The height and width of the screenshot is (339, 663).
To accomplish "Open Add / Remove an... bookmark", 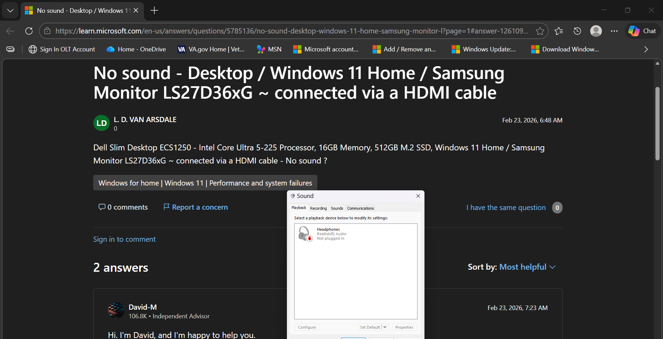I will 404,49.
